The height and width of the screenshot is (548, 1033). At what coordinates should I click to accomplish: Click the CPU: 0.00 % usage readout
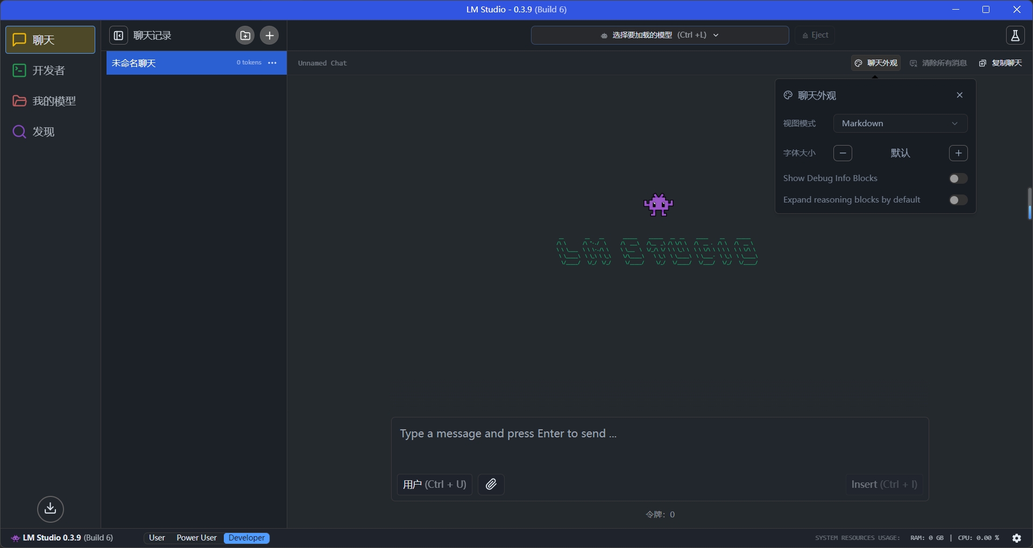coord(978,538)
